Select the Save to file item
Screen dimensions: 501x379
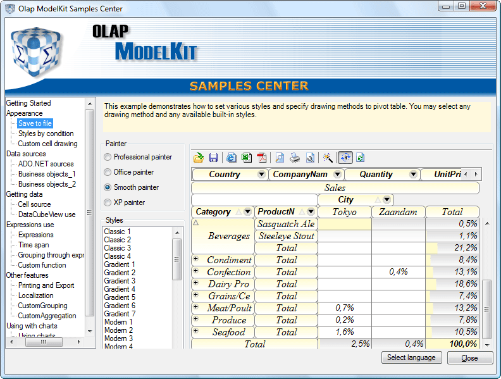coord(35,123)
